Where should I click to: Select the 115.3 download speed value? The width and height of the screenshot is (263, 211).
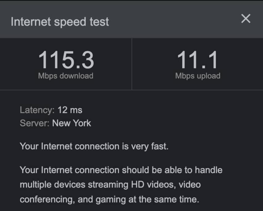[x=66, y=60]
